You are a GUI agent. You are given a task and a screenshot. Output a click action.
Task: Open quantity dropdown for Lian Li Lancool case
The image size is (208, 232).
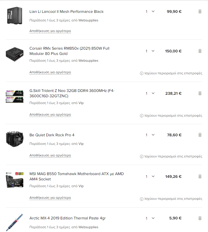[x=150, y=11]
